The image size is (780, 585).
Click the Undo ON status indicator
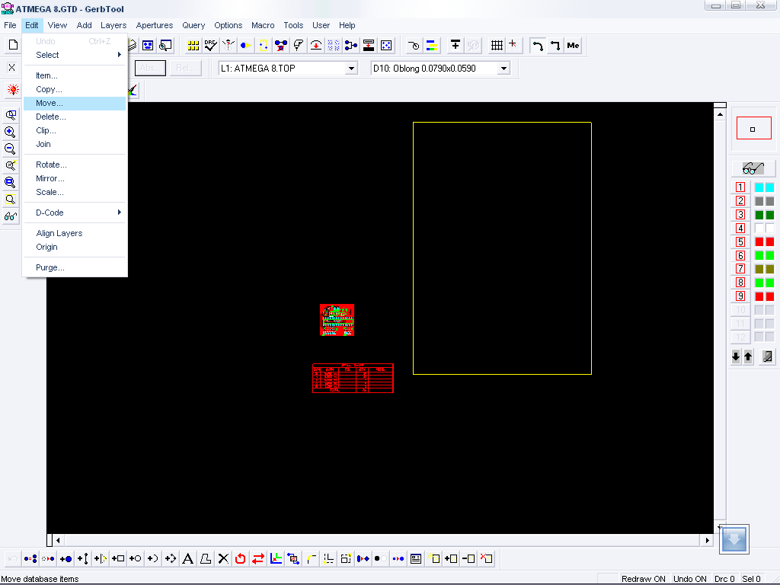pyautogui.click(x=689, y=579)
